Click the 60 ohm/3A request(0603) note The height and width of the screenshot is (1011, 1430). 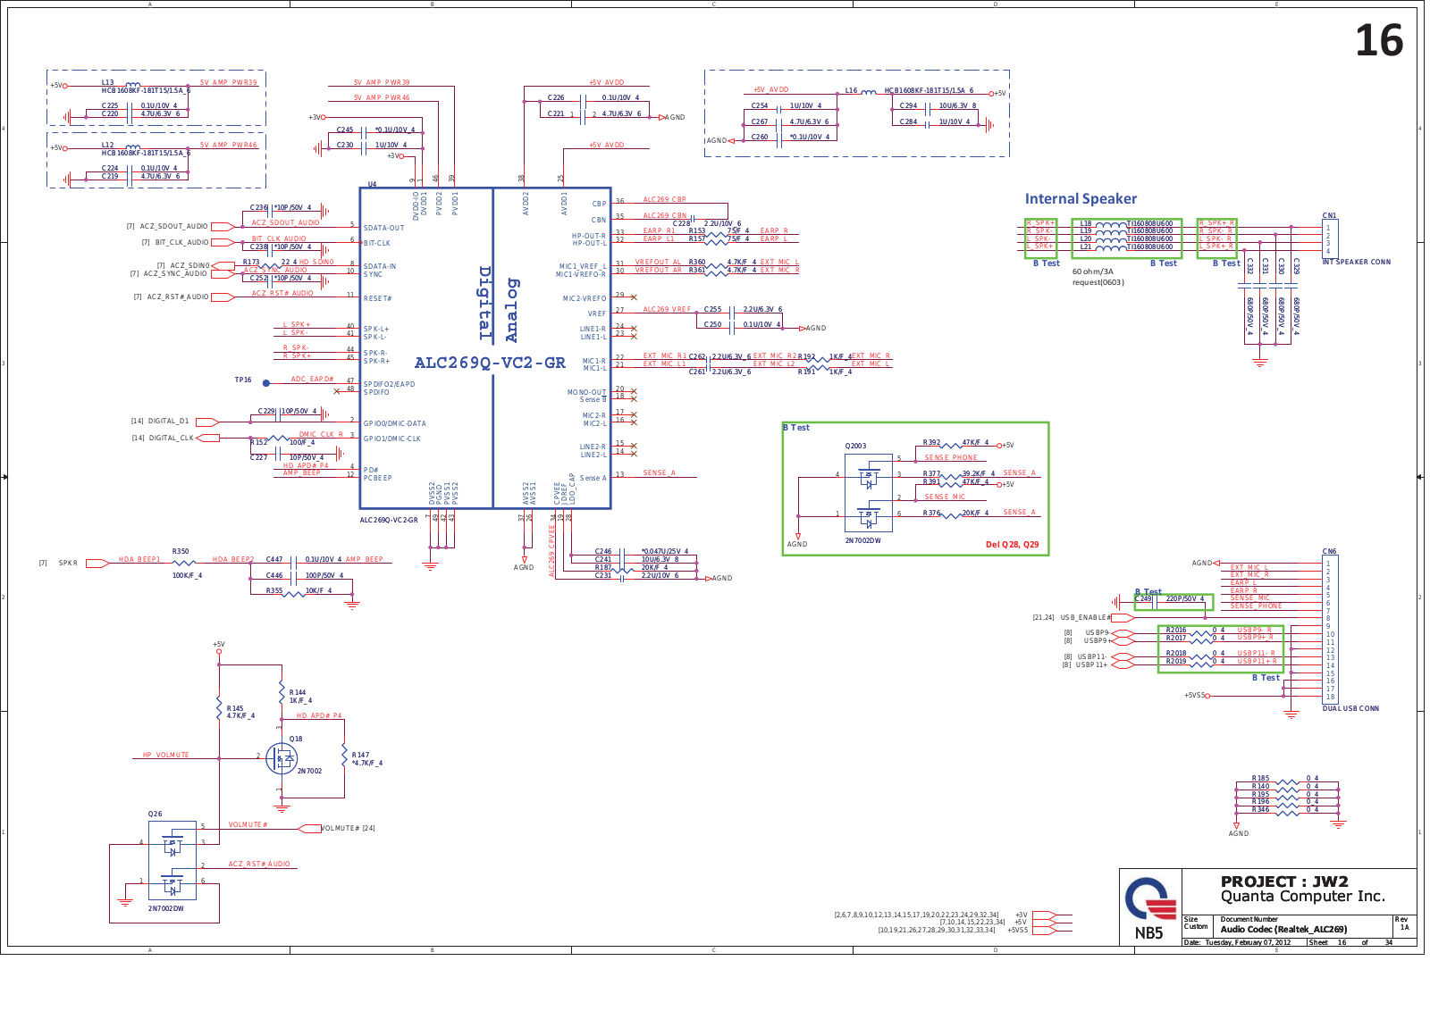point(1098,277)
